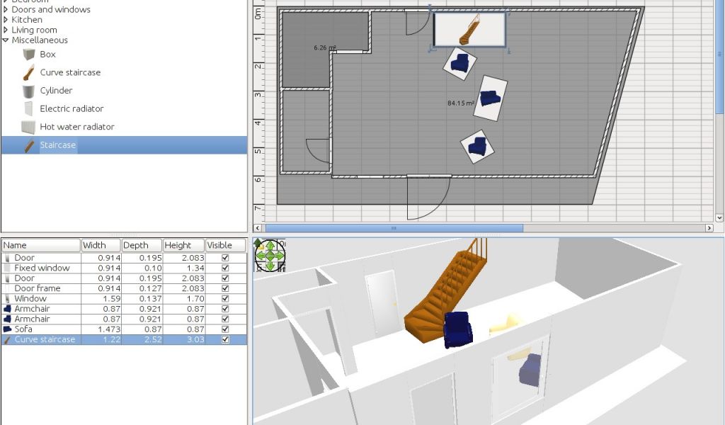
Task: Choose the Electric radiator icon
Action: pos(28,108)
